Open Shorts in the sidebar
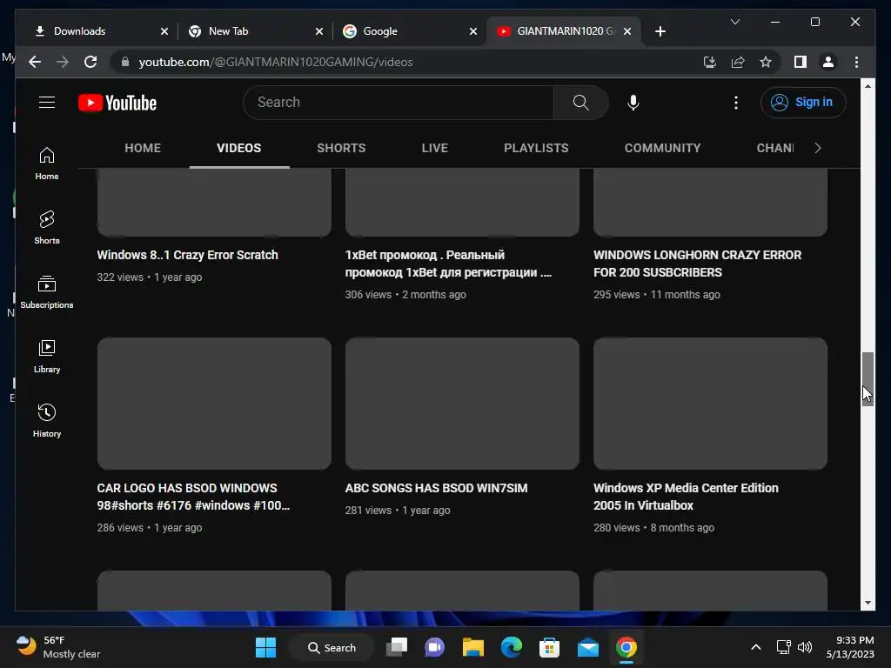This screenshot has width=891, height=668. click(x=47, y=227)
